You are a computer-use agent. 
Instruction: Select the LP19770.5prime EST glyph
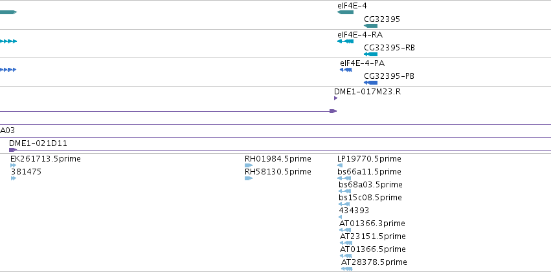340,165
